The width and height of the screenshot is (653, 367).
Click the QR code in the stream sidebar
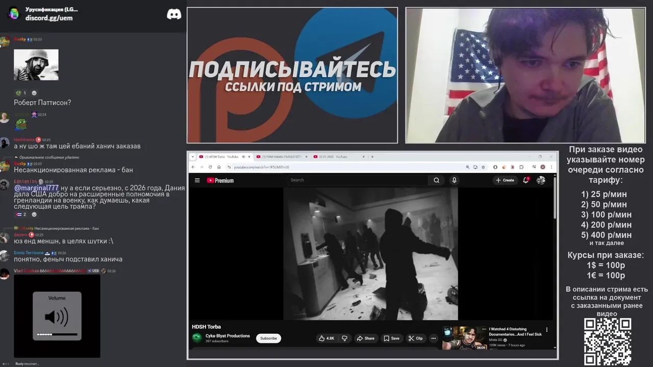coord(608,342)
